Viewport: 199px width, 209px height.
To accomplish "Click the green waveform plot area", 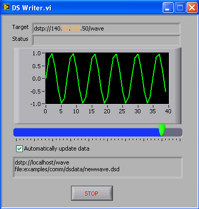I will 107,78.
